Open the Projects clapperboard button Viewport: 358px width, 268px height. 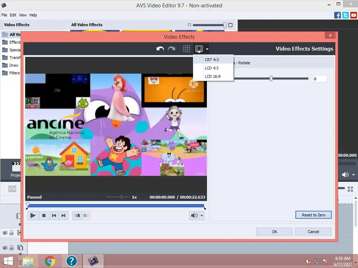tap(16, 169)
